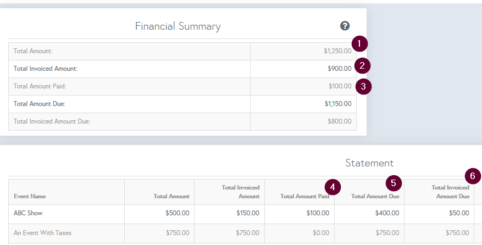Click numbered marker 2 badge
The height and width of the screenshot is (245, 482).
point(362,66)
